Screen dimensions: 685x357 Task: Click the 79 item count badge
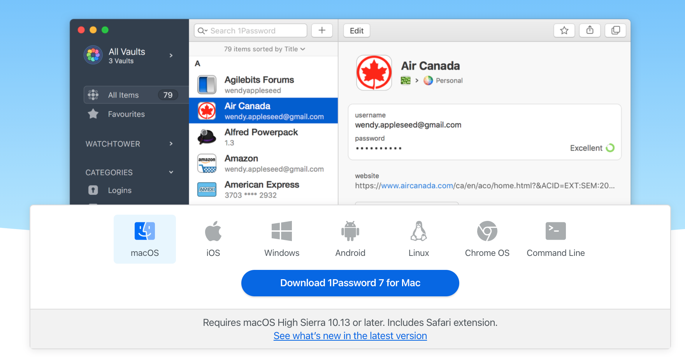pos(168,95)
